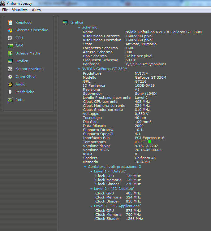Image resolution: width=211 pixels, height=231 pixels.
Task: Open the File menu
Action: pyautogui.click(x=5, y=10)
